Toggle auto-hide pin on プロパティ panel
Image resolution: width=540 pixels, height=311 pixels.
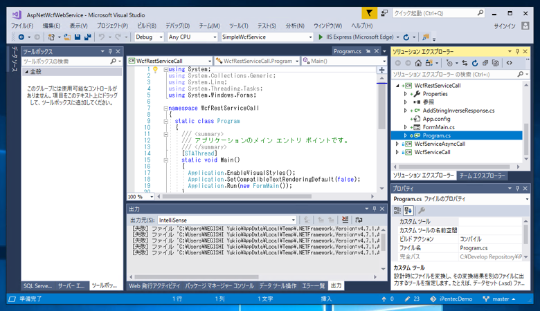tap(517, 189)
